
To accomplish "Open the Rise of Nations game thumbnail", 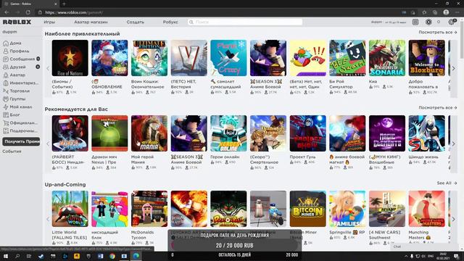I will coord(70,58).
